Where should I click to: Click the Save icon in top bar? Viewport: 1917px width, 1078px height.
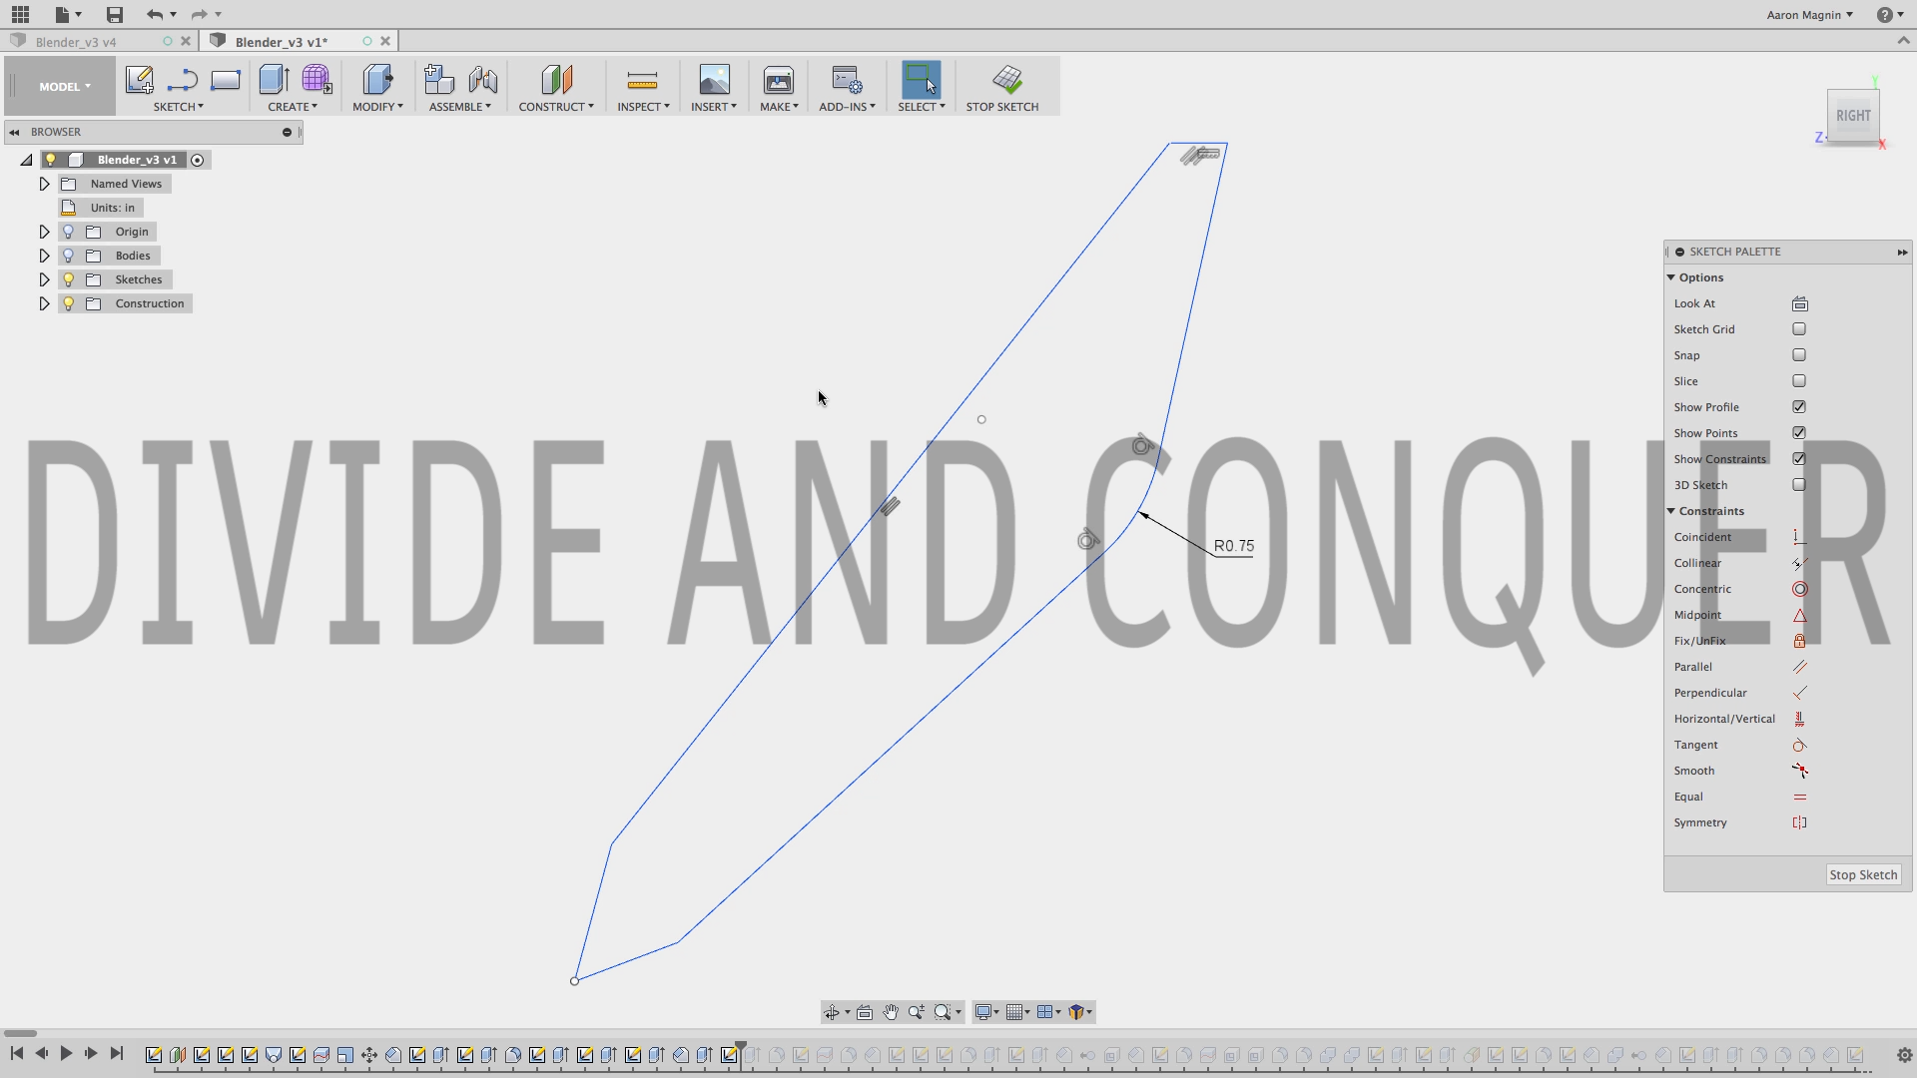[114, 14]
